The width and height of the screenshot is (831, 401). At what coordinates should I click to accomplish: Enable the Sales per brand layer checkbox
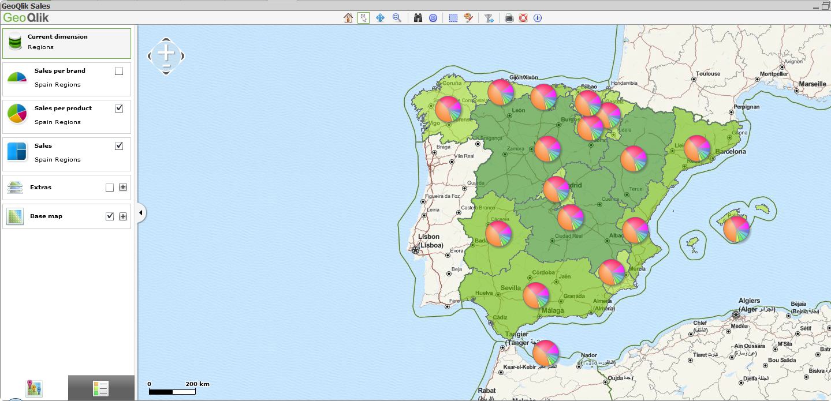coord(119,70)
